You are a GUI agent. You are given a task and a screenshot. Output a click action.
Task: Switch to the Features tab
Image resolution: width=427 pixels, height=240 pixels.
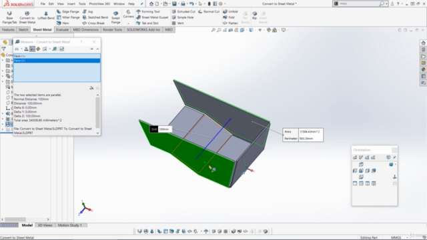pyautogui.click(x=8, y=29)
